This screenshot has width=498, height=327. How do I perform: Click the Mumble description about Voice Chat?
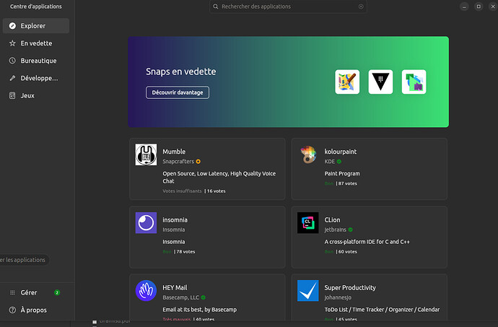(219, 178)
